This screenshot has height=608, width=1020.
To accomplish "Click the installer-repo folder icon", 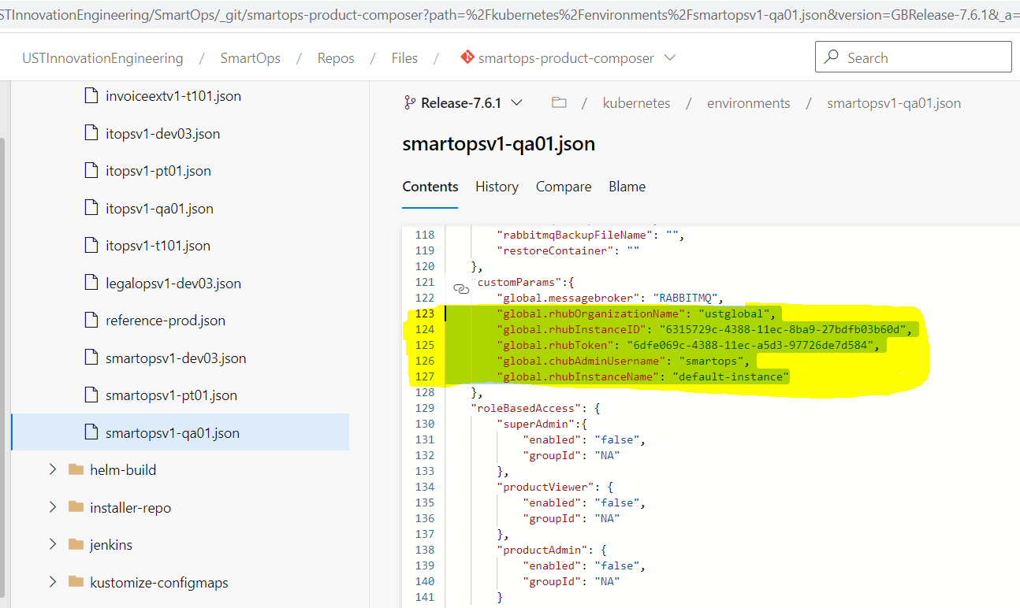I will tap(76, 507).
